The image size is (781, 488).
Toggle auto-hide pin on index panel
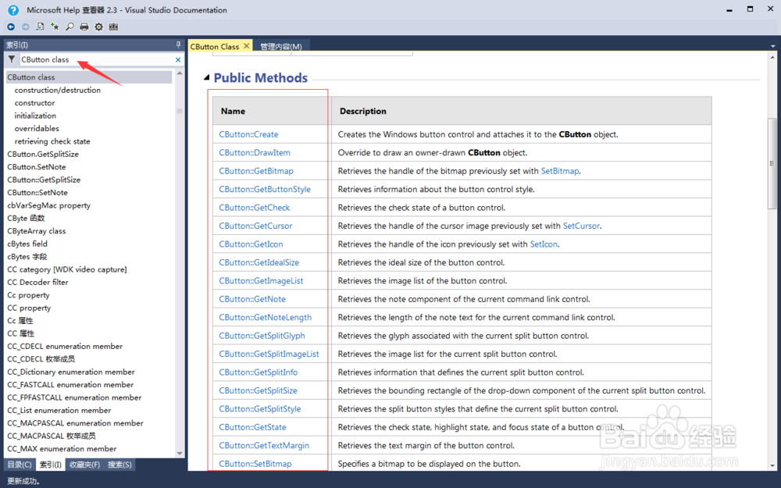tap(178, 45)
